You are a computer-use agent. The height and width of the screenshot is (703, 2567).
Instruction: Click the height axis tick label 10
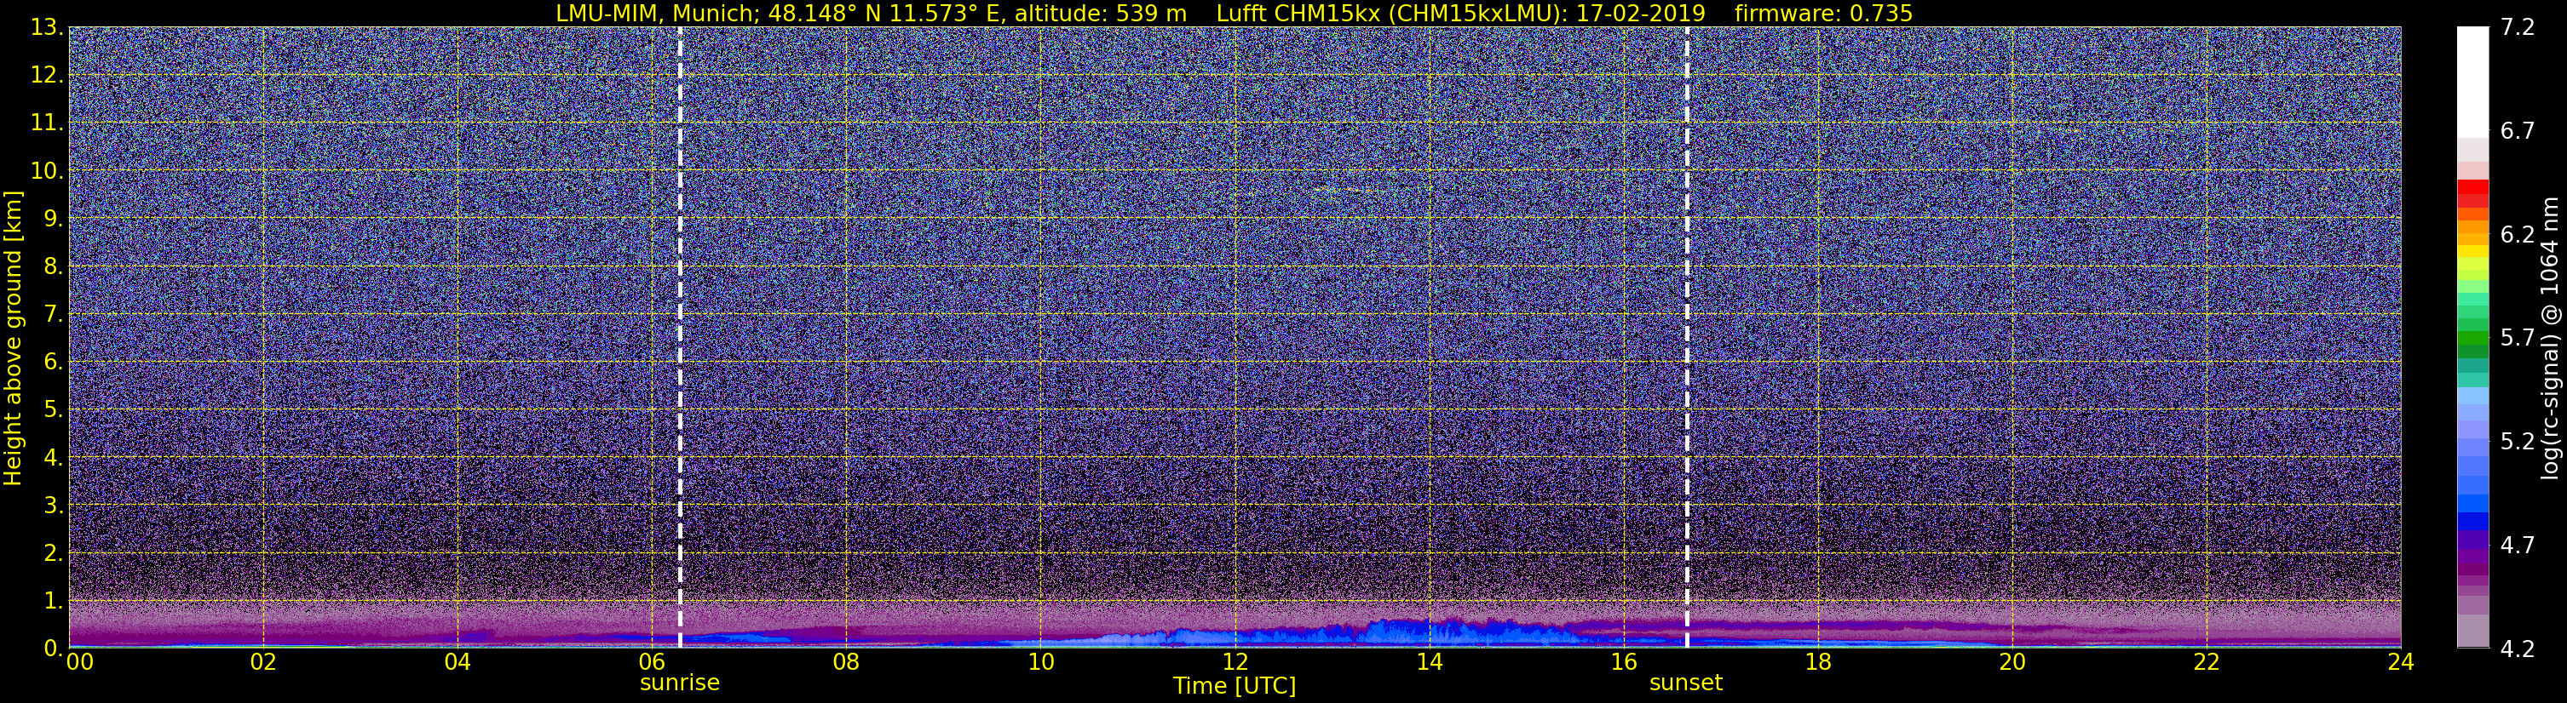[46, 170]
